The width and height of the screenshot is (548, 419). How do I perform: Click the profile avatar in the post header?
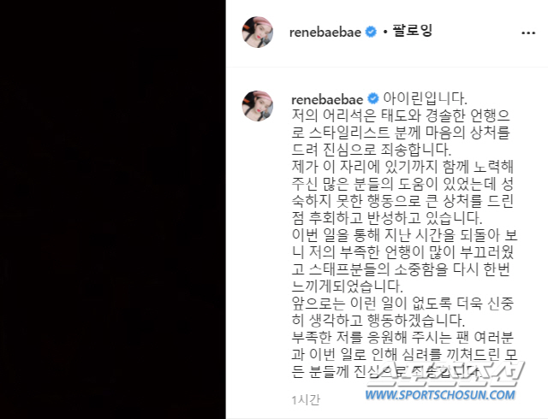point(258,32)
